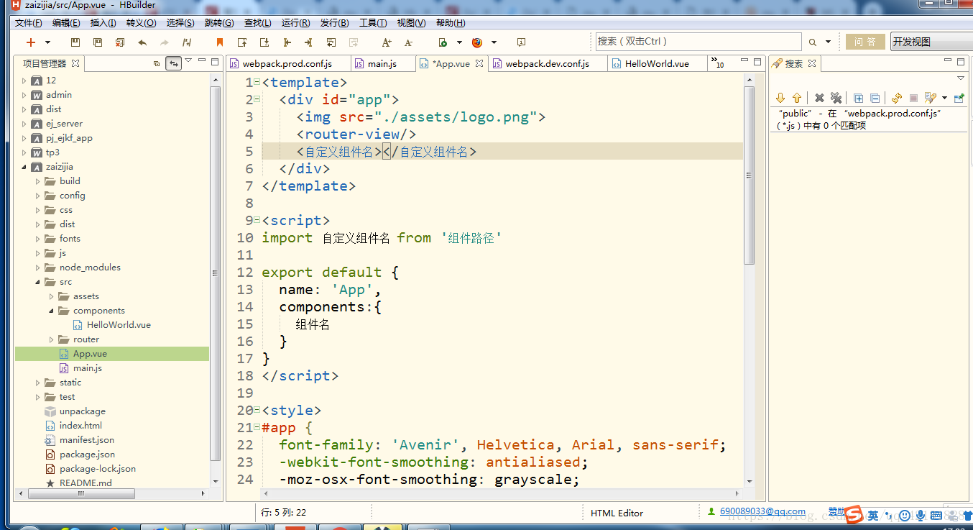Fold the script block at line 9
Image resolution: width=973 pixels, height=530 pixels.
pos(257,219)
